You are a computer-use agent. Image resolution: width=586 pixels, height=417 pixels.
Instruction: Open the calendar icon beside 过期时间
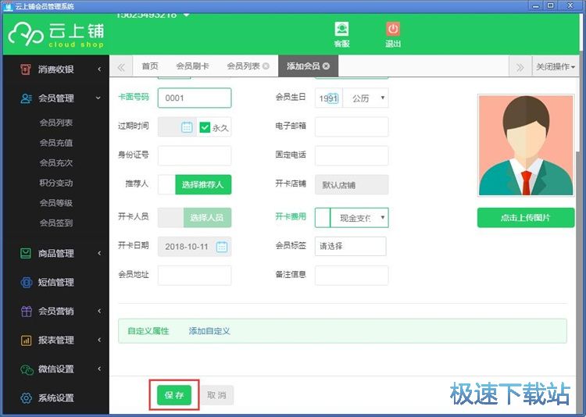(x=187, y=127)
